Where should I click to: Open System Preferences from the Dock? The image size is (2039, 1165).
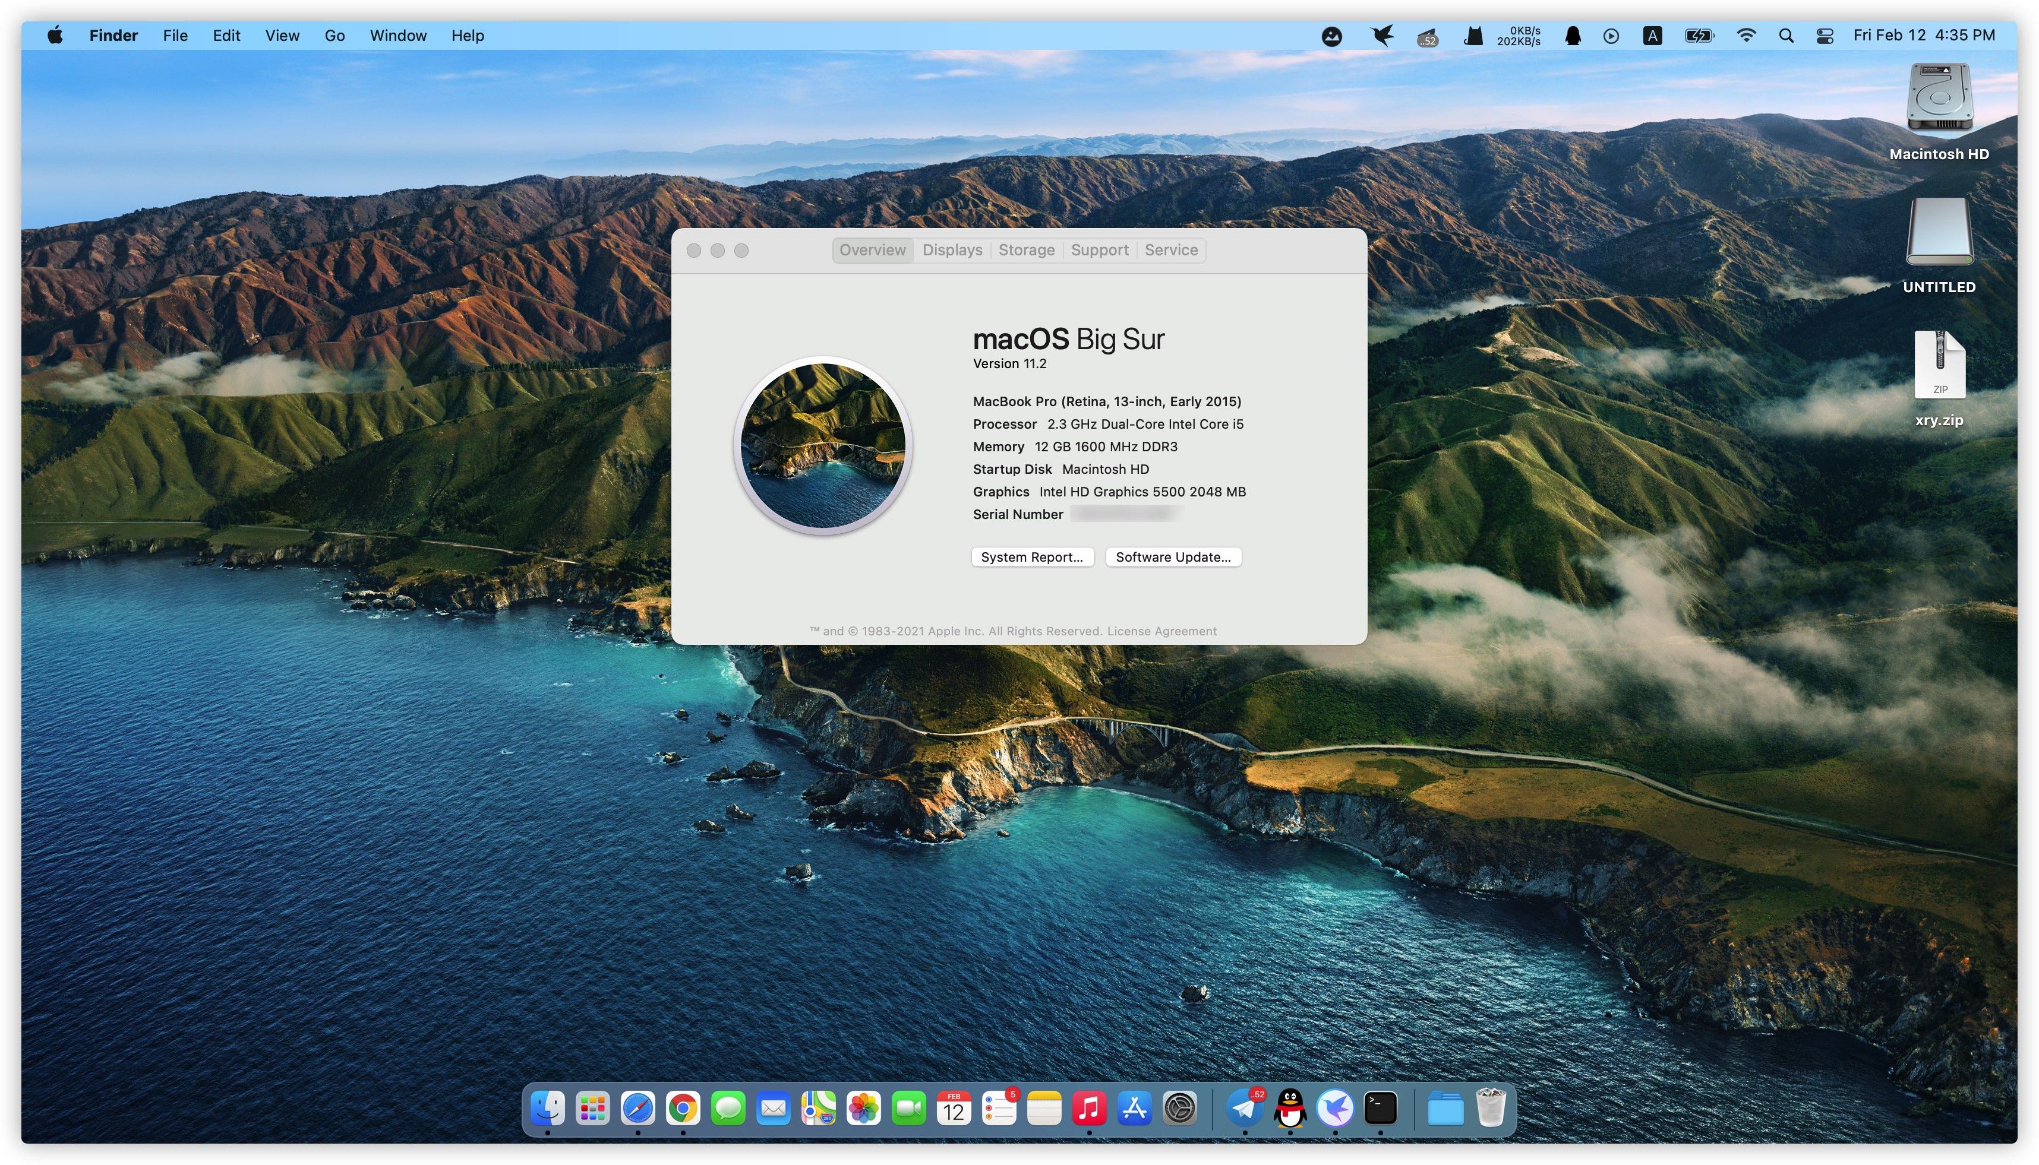[x=1179, y=1108]
